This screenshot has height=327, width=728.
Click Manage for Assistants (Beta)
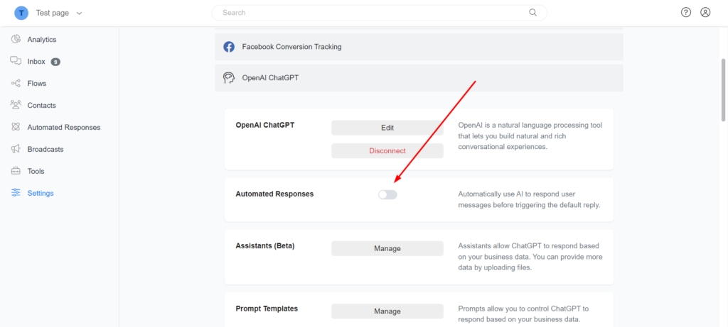[x=387, y=248]
